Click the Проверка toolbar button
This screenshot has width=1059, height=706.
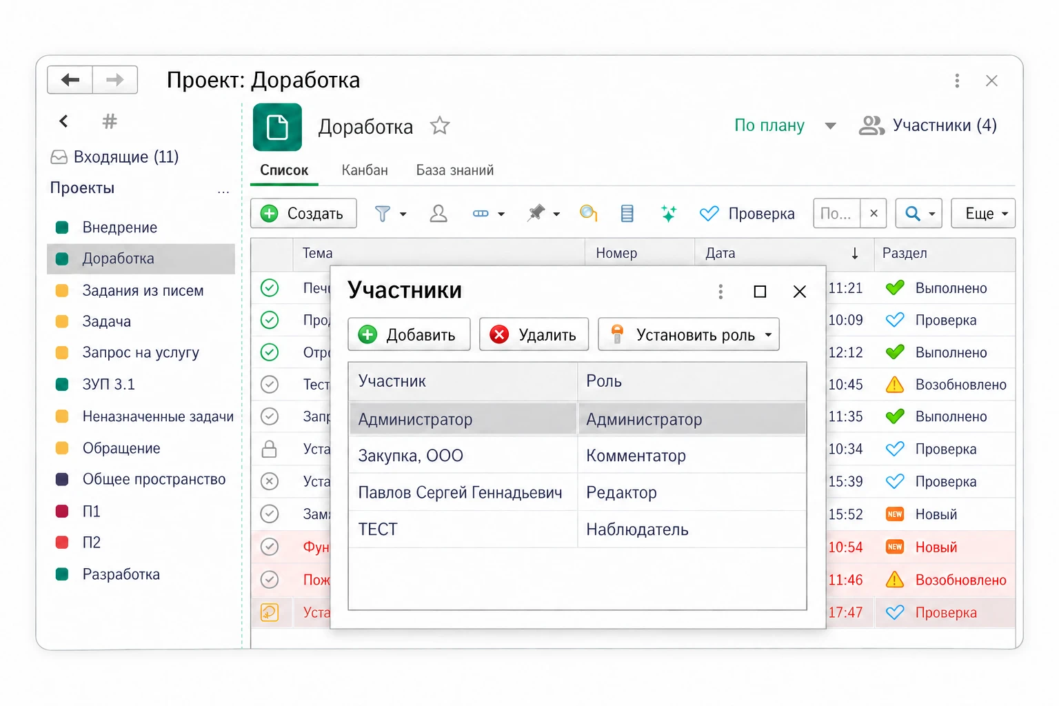(x=747, y=214)
